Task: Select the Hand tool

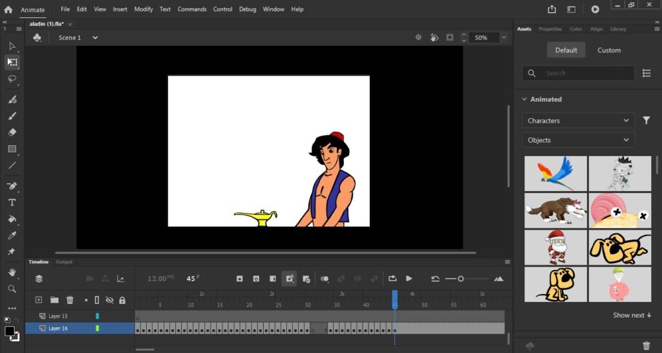Action: tap(12, 272)
